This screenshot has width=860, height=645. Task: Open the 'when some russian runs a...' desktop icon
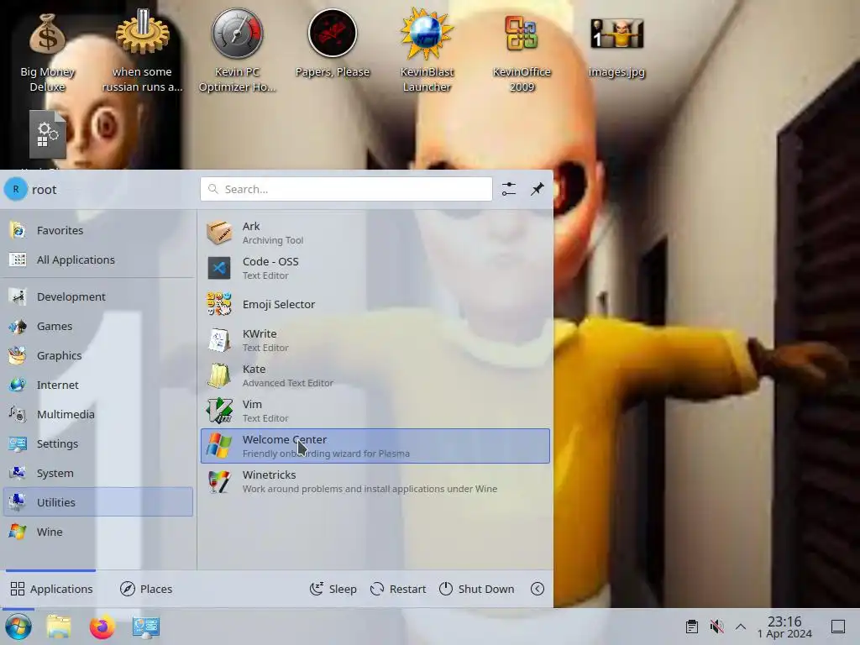(x=142, y=50)
